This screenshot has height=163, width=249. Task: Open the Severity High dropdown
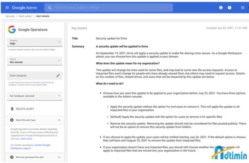pos(35,42)
